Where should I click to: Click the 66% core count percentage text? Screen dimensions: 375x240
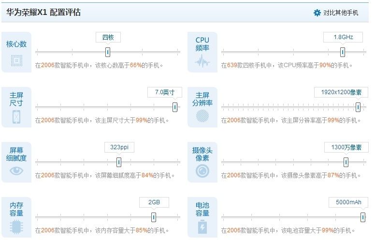click(x=136, y=65)
